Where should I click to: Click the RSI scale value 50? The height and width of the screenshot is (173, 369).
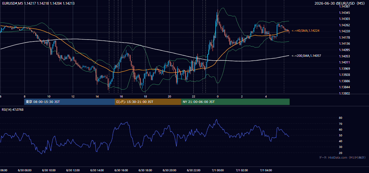tap(341, 135)
